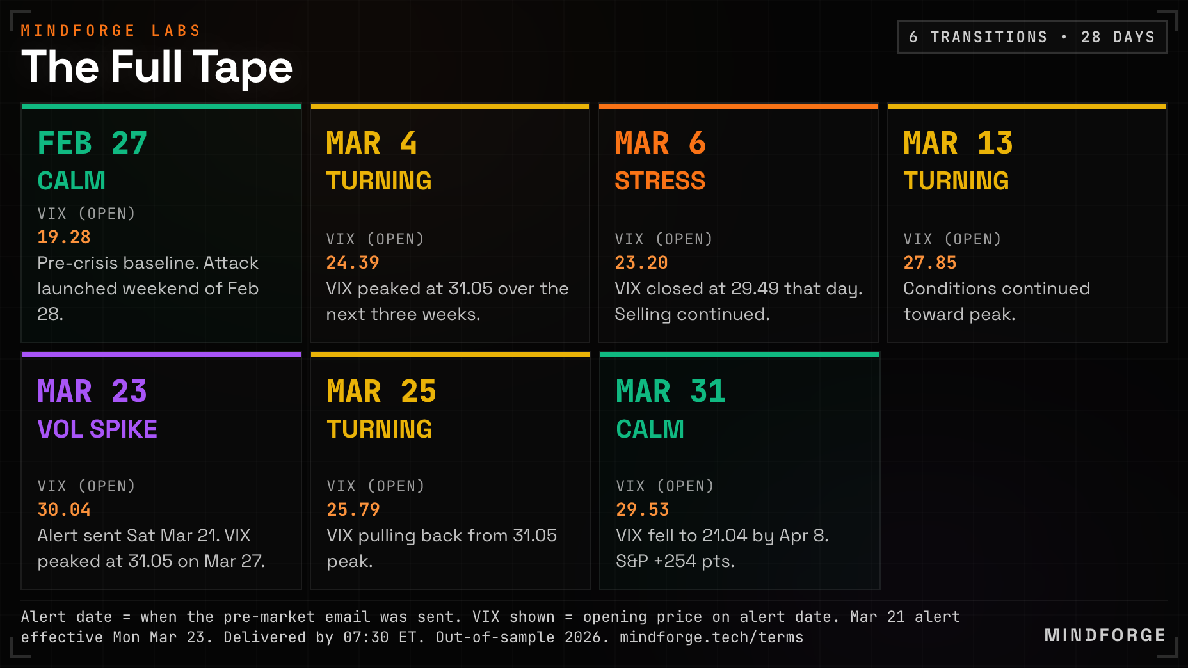Click the 19.28 VIX open value
The image size is (1188, 668).
pyautogui.click(x=64, y=237)
